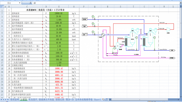Switch to the 水及蒸汽 sheet tab
Screen dimensions: 182x102
(33, 99)
